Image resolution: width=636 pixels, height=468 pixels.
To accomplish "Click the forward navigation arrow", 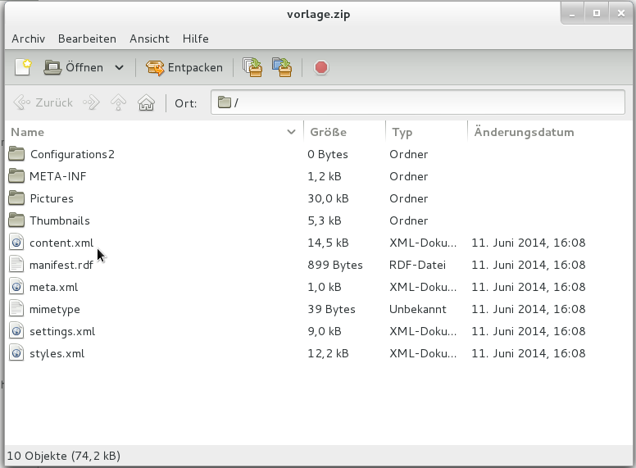I will point(91,102).
